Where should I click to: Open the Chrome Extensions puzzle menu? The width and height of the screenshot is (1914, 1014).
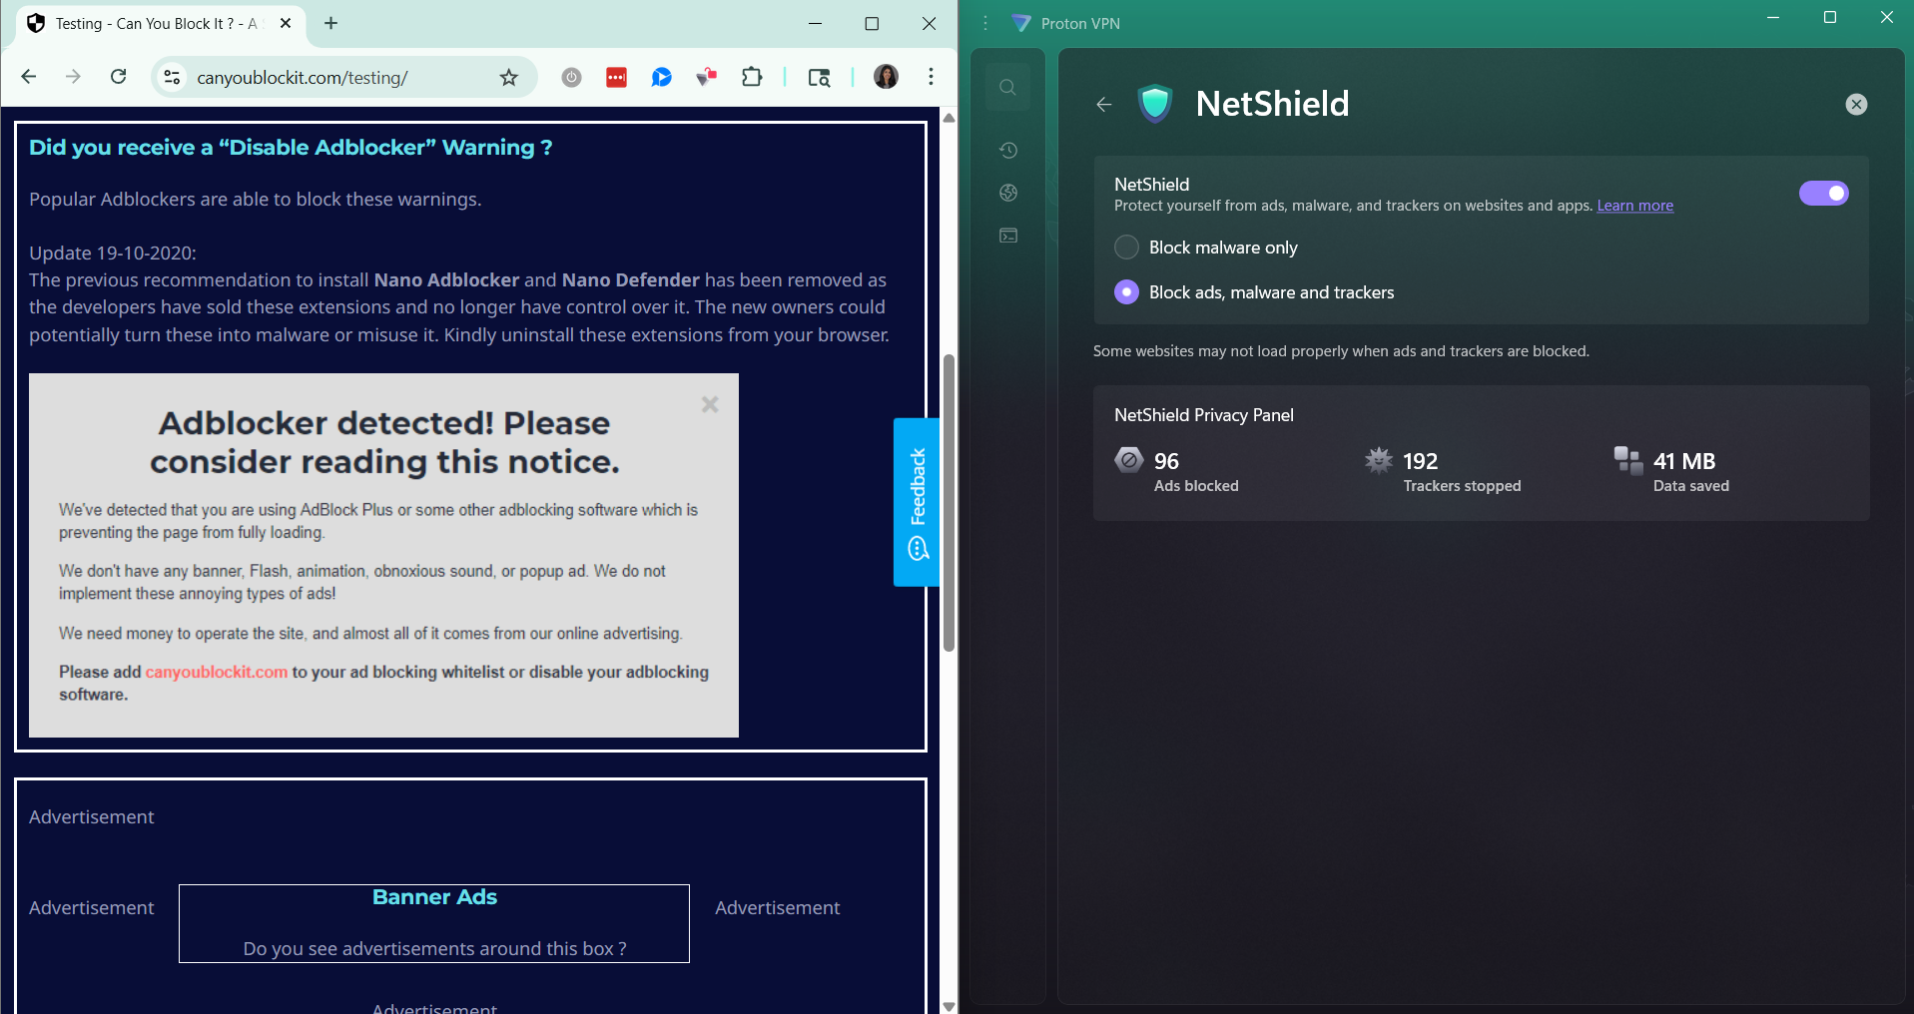[x=752, y=77]
